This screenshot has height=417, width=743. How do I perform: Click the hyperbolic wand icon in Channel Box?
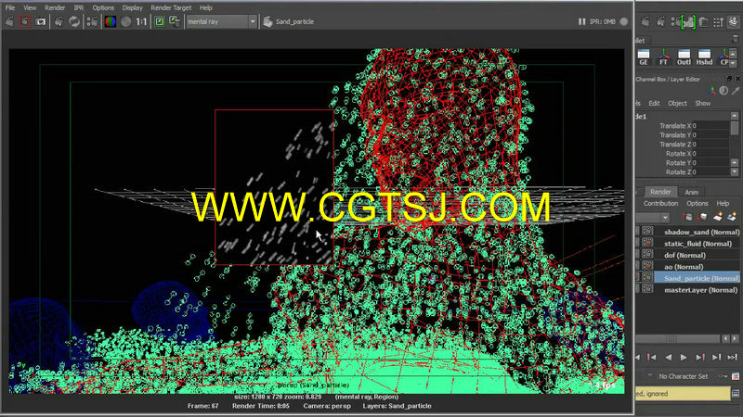click(736, 91)
